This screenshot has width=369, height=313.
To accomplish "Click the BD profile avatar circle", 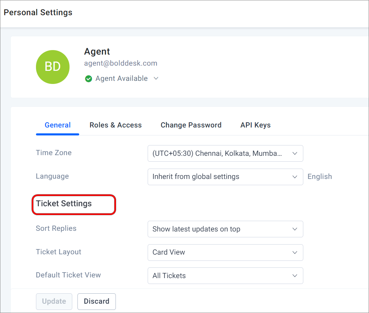I will point(53,67).
